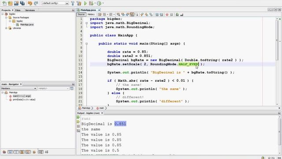Image resolution: width=282 pixels, height=159 pixels.
Task: Switch to the Services tab
Action: coord(30,10)
